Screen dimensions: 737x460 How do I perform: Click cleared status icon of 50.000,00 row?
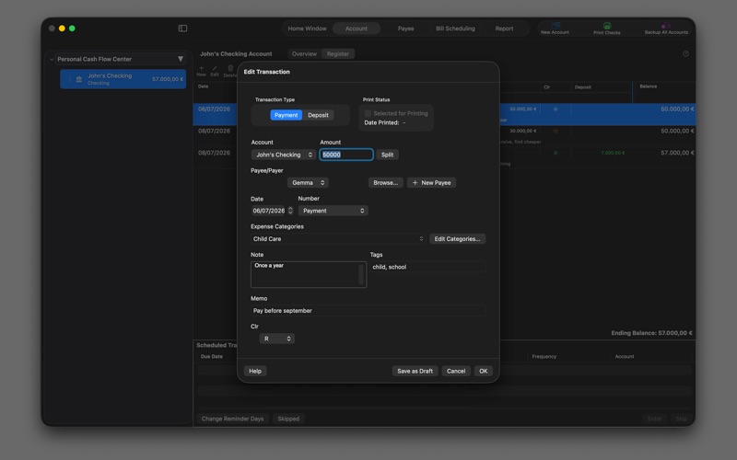point(556,109)
